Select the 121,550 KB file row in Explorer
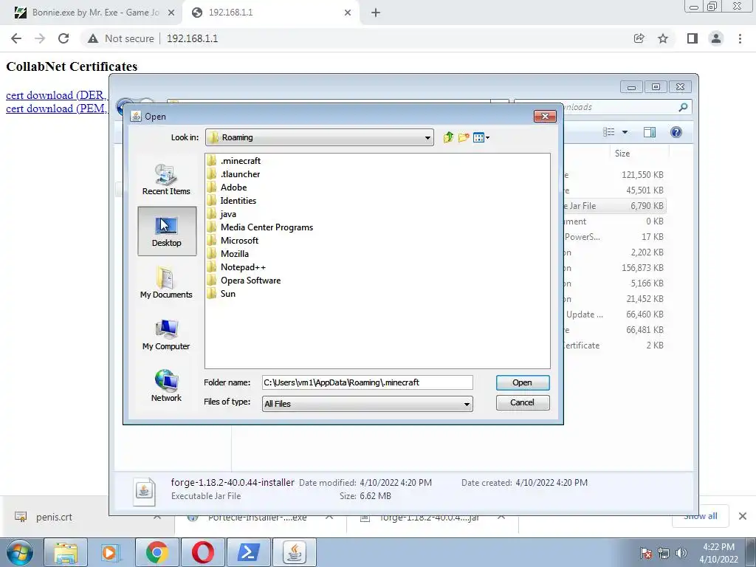The image size is (756, 567). tap(615, 174)
